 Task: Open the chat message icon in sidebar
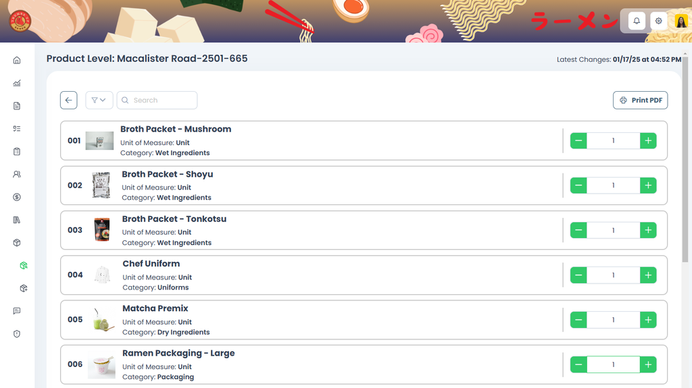(x=17, y=311)
